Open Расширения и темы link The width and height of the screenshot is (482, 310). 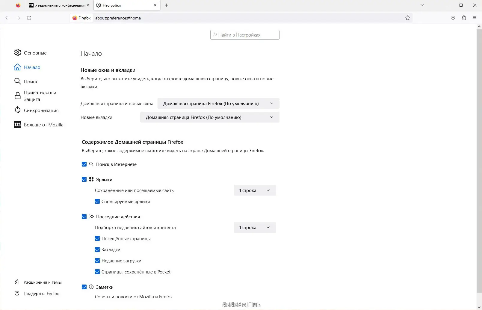coord(43,282)
